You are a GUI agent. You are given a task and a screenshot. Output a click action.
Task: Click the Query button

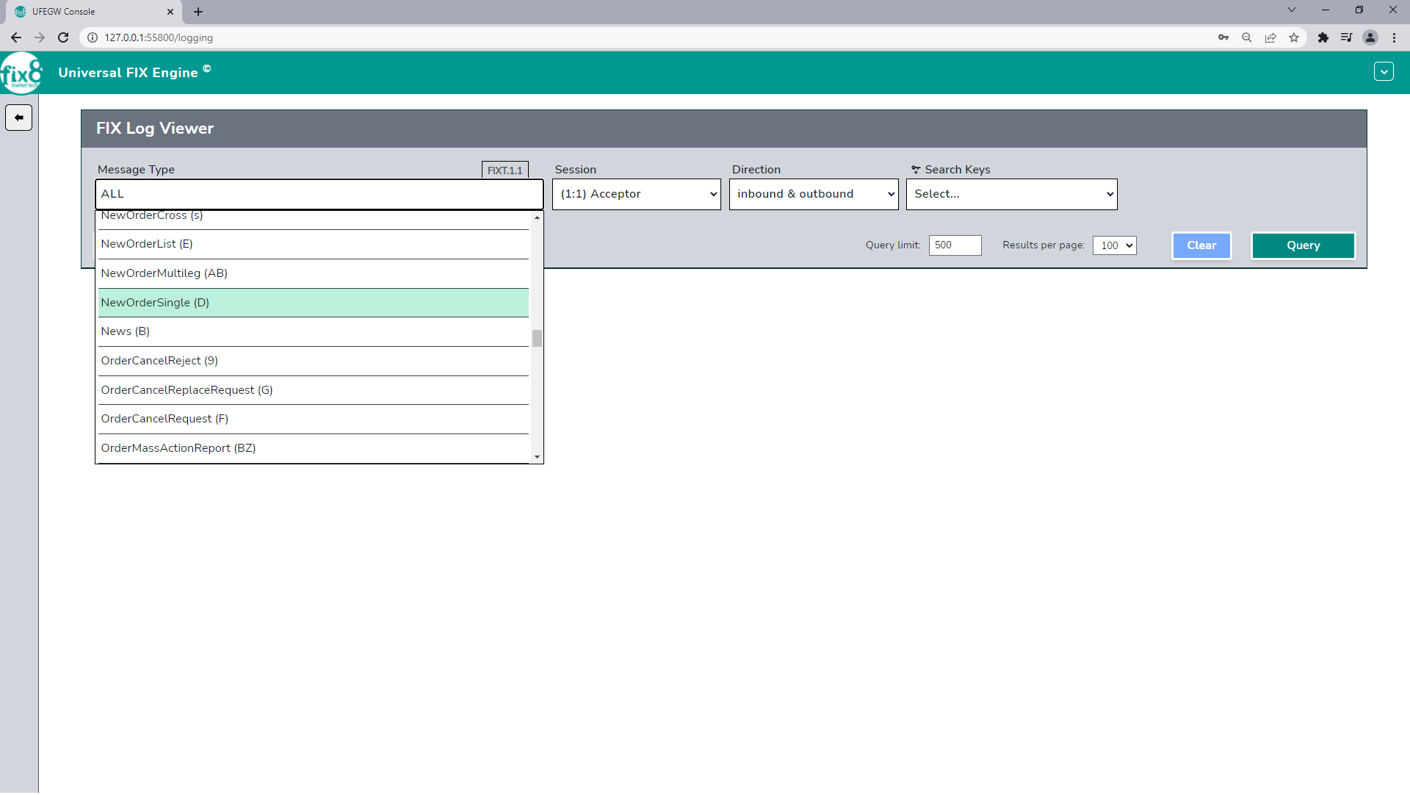1304,245
